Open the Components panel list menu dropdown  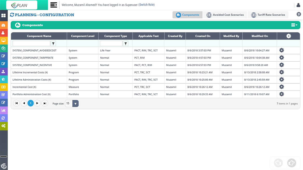point(294,25)
